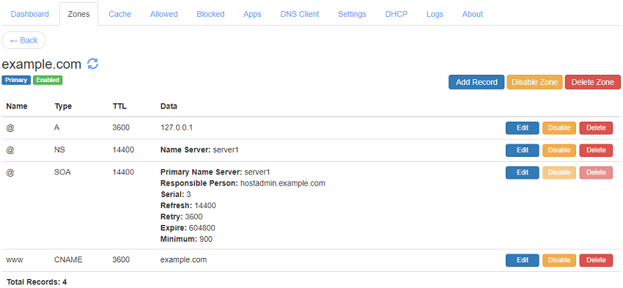Click the Add Record button

tap(476, 82)
